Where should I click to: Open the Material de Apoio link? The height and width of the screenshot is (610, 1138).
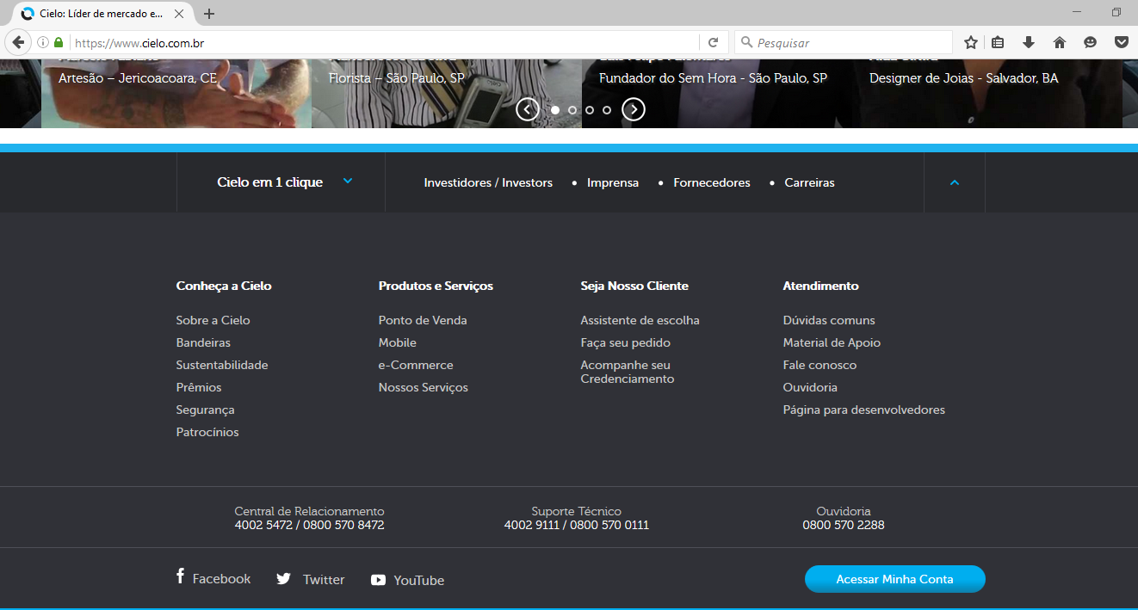(x=832, y=342)
